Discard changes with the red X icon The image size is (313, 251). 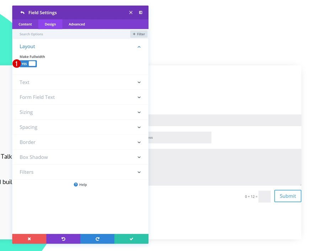[x=29, y=239]
